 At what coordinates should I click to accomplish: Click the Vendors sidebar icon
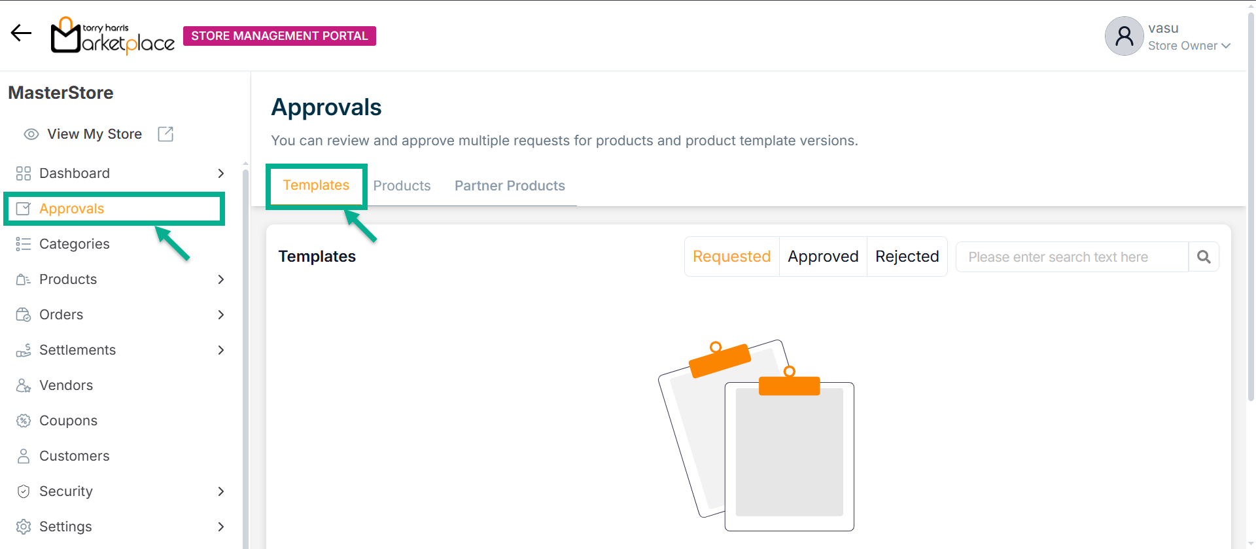pyautogui.click(x=24, y=385)
